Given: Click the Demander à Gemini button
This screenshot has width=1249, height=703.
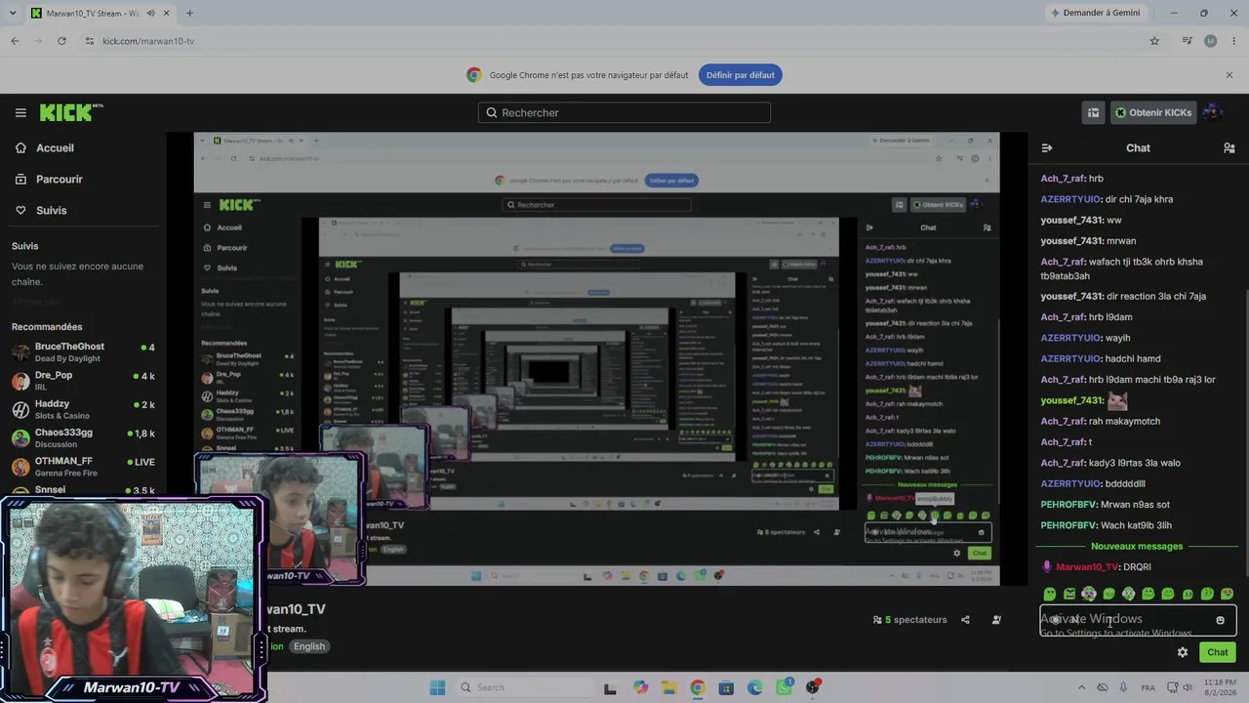Looking at the screenshot, I should (1095, 13).
